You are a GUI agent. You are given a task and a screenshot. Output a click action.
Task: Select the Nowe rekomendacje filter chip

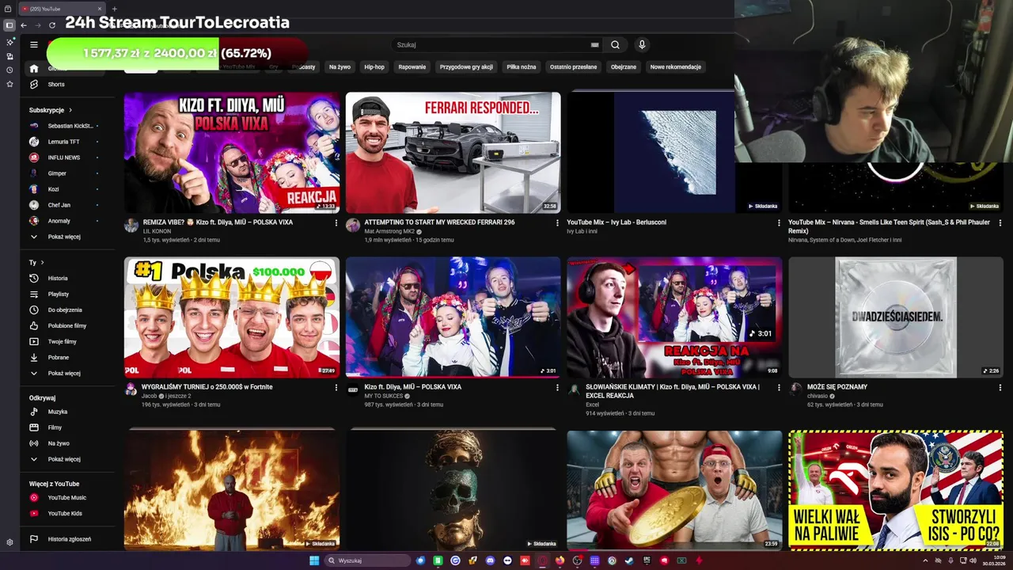tap(676, 67)
